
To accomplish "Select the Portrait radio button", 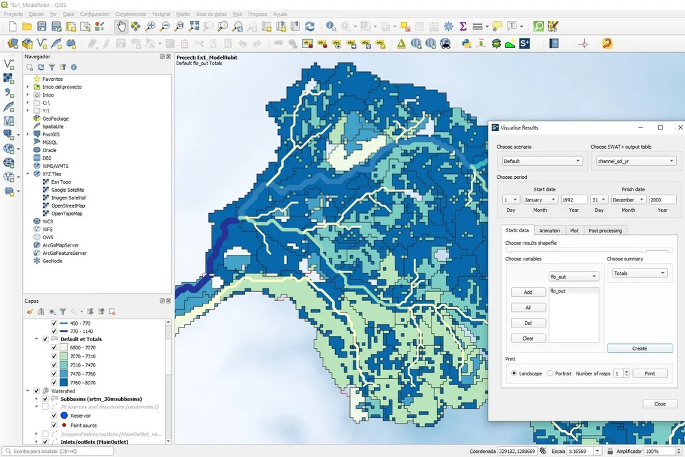I will point(550,373).
